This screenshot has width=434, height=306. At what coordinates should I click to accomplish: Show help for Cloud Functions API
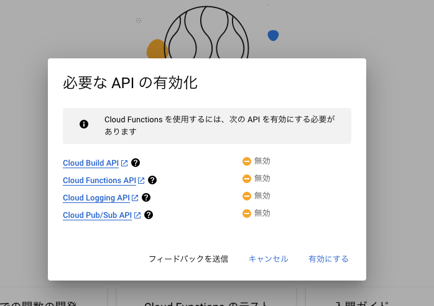click(x=152, y=180)
